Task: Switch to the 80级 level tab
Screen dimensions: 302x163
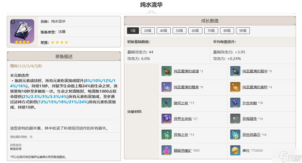Action: tap(227, 31)
